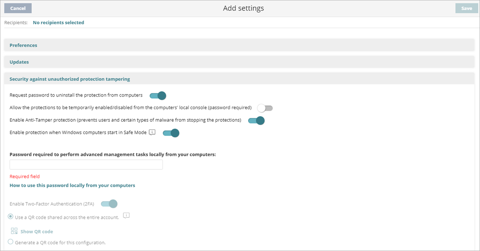The height and width of the screenshot is (251, 480).
Task: Click the info icon next to Safe Mode option
Action: point(151,132)
